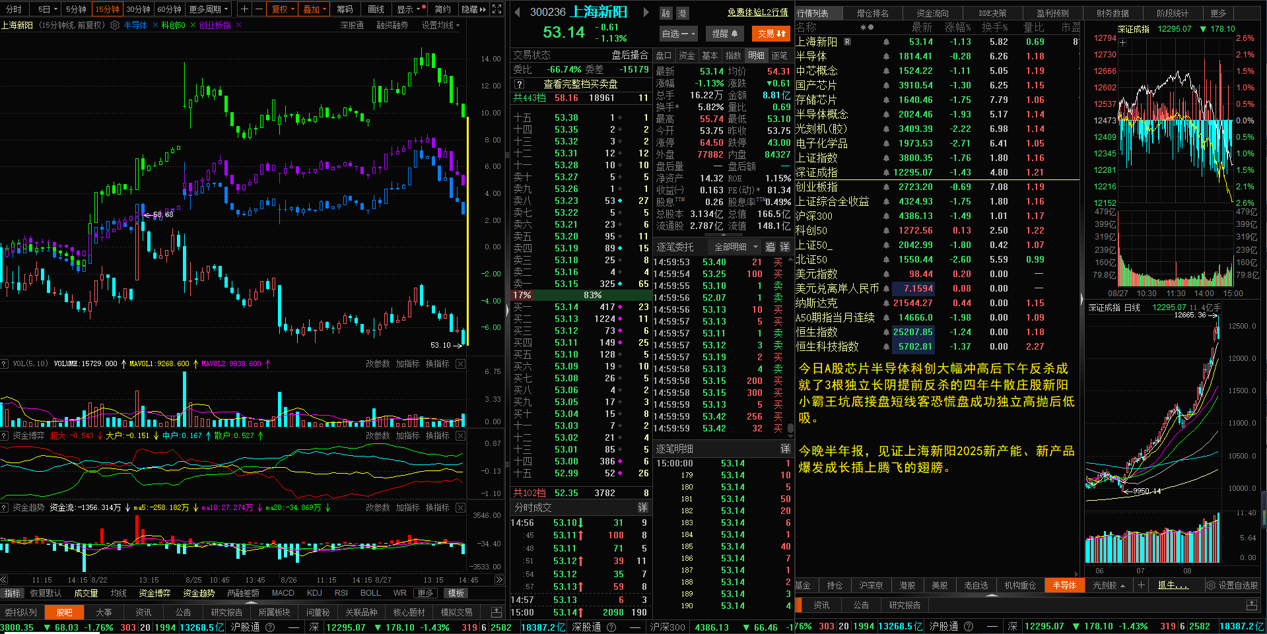
Task: Close the VOL indicator panel
Action: [x=460, y=364]
